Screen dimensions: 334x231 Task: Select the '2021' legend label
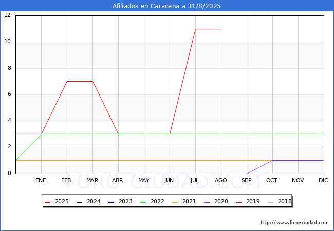click(x=189, y=201)
